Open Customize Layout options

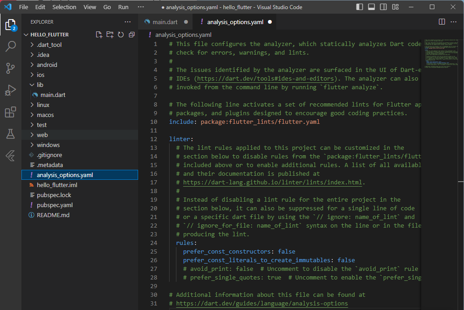click(395, 7)
